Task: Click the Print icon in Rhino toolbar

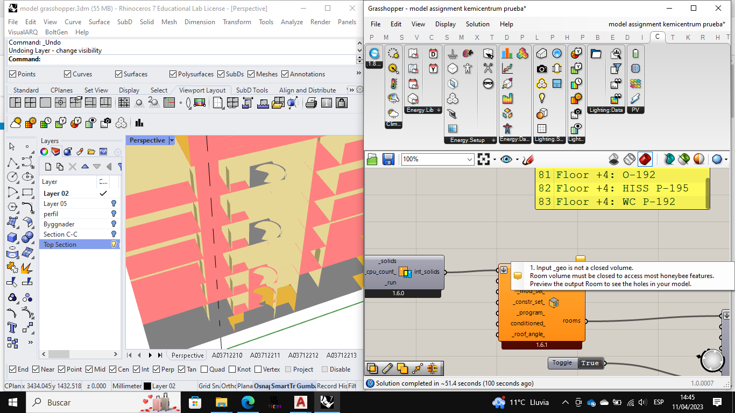Action: 311,103
